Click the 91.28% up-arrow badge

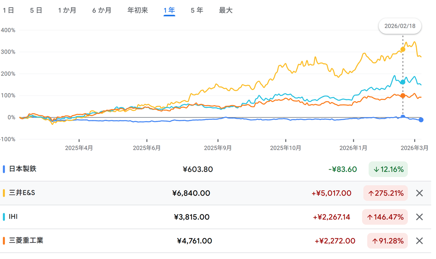click(387, 241)
